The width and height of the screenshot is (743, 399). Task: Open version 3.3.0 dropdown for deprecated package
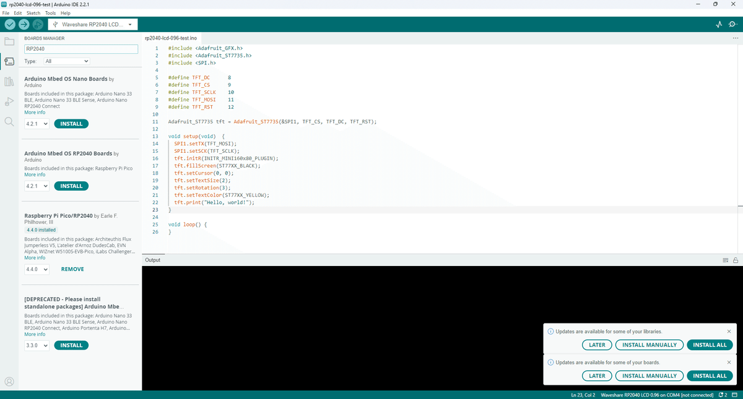coord(37,345)
